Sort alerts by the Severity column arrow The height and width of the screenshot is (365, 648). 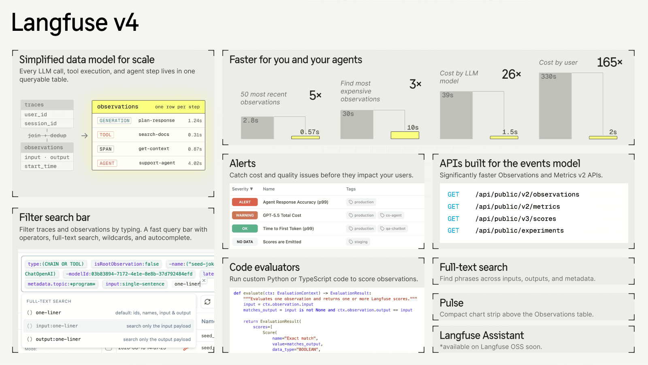pos(252,189)
